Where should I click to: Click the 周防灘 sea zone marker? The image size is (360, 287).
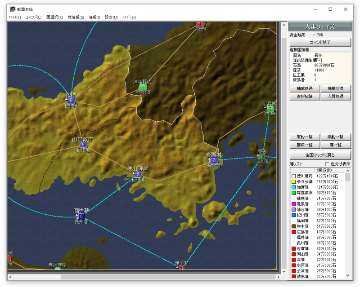pyautogui.click(x=81, y=216)
